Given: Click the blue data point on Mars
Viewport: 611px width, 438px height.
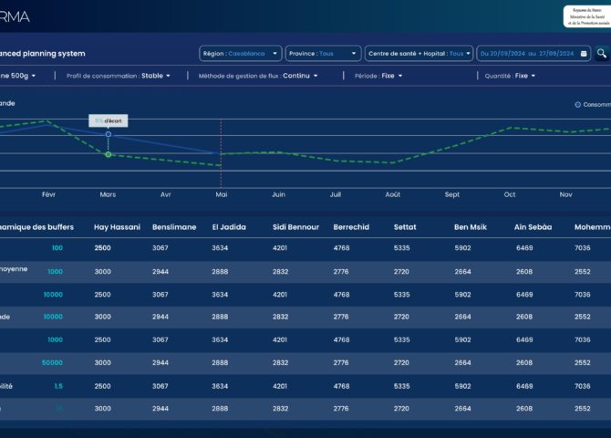Looking at the screenshot, I should (x=109, y=134).
